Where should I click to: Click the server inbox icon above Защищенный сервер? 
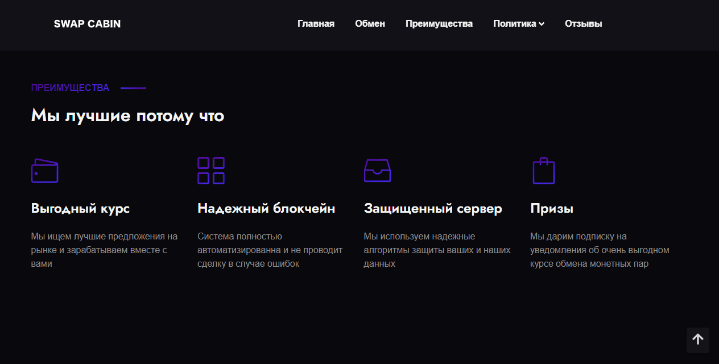(x=378, y=171)
